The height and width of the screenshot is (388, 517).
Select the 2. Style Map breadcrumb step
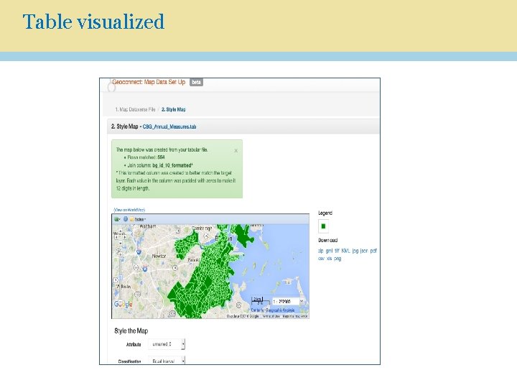point(174,109)
